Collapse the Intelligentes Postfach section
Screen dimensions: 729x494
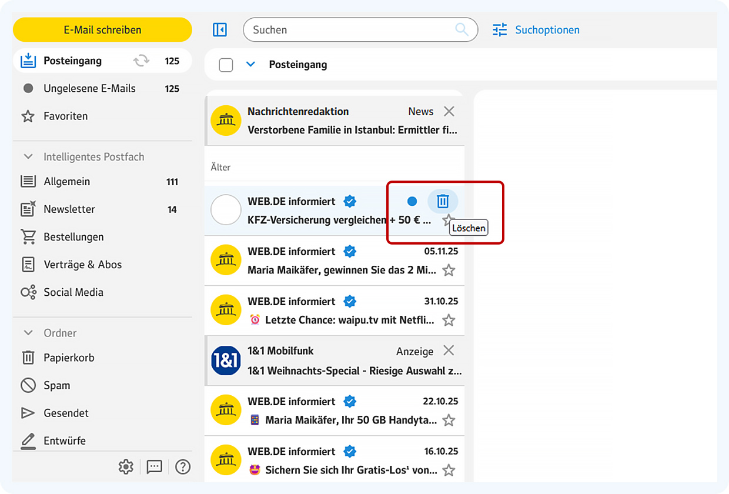(x=28, y=156)
